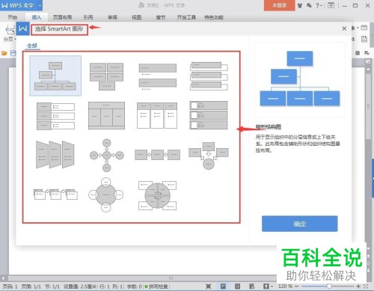Open the eye protection mode dropdown

pyautogui.click(x=268, y=287)
